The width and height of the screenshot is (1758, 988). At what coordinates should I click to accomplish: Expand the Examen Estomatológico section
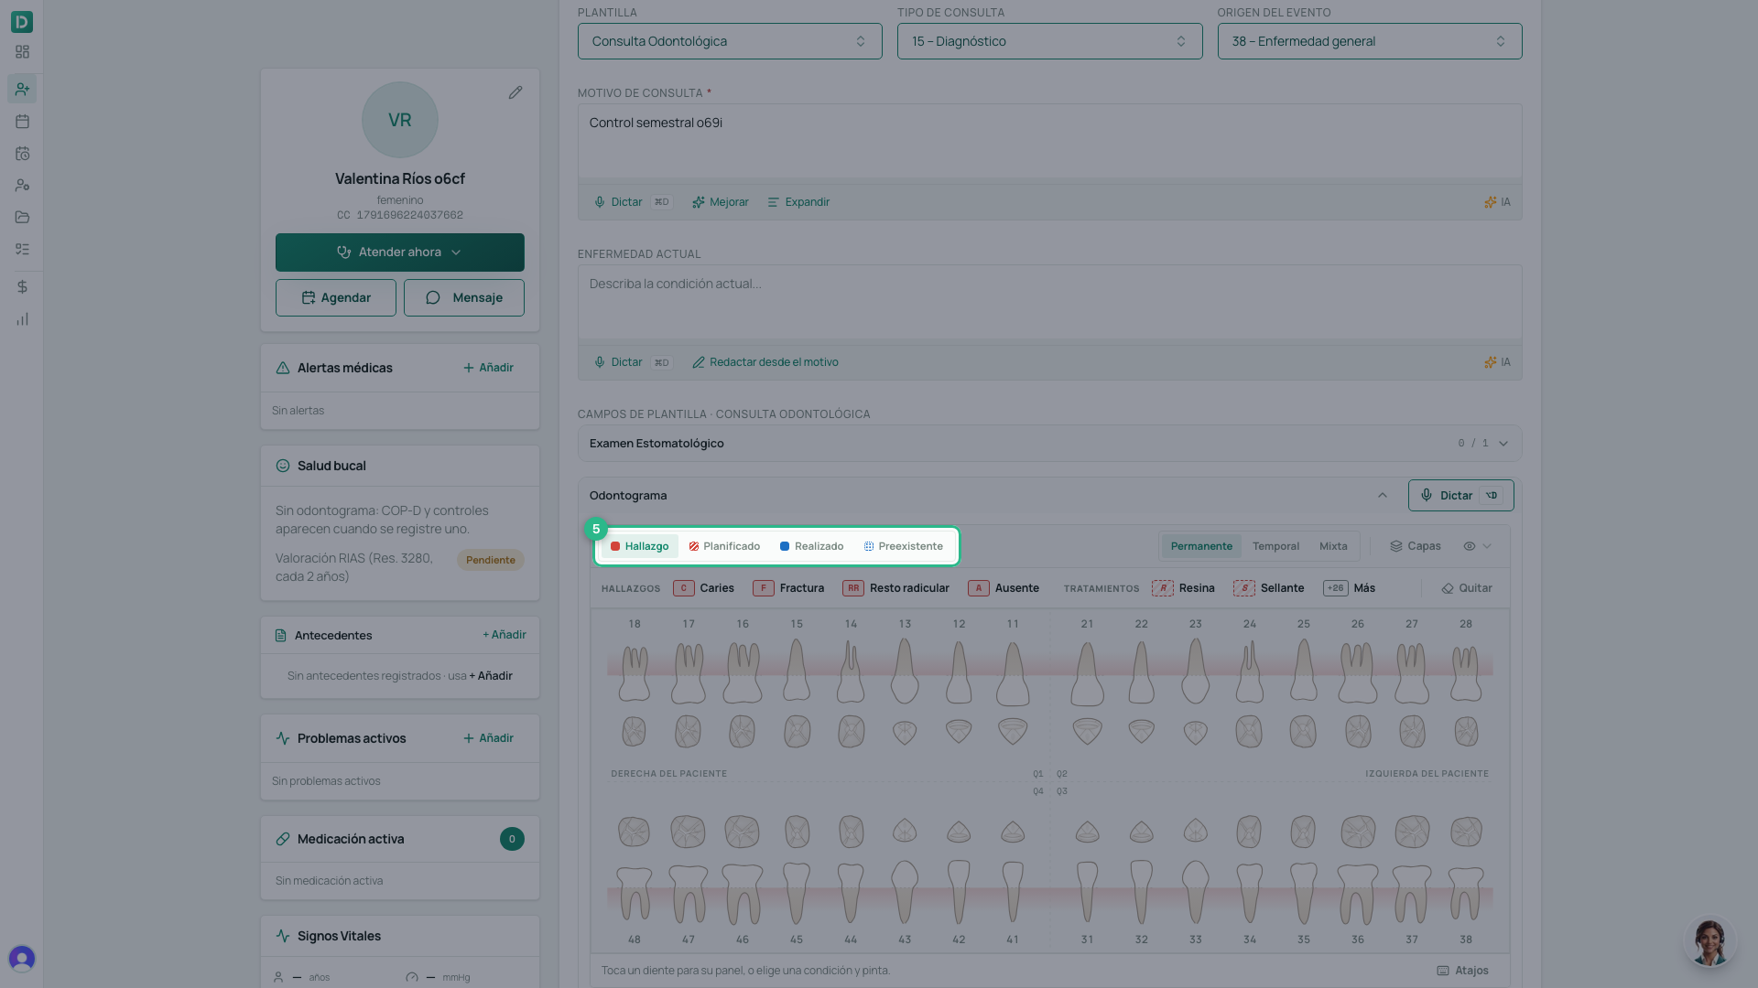click(1049, 444)
